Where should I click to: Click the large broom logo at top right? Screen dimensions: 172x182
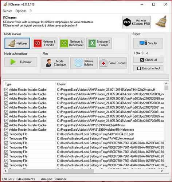(161, 21)
